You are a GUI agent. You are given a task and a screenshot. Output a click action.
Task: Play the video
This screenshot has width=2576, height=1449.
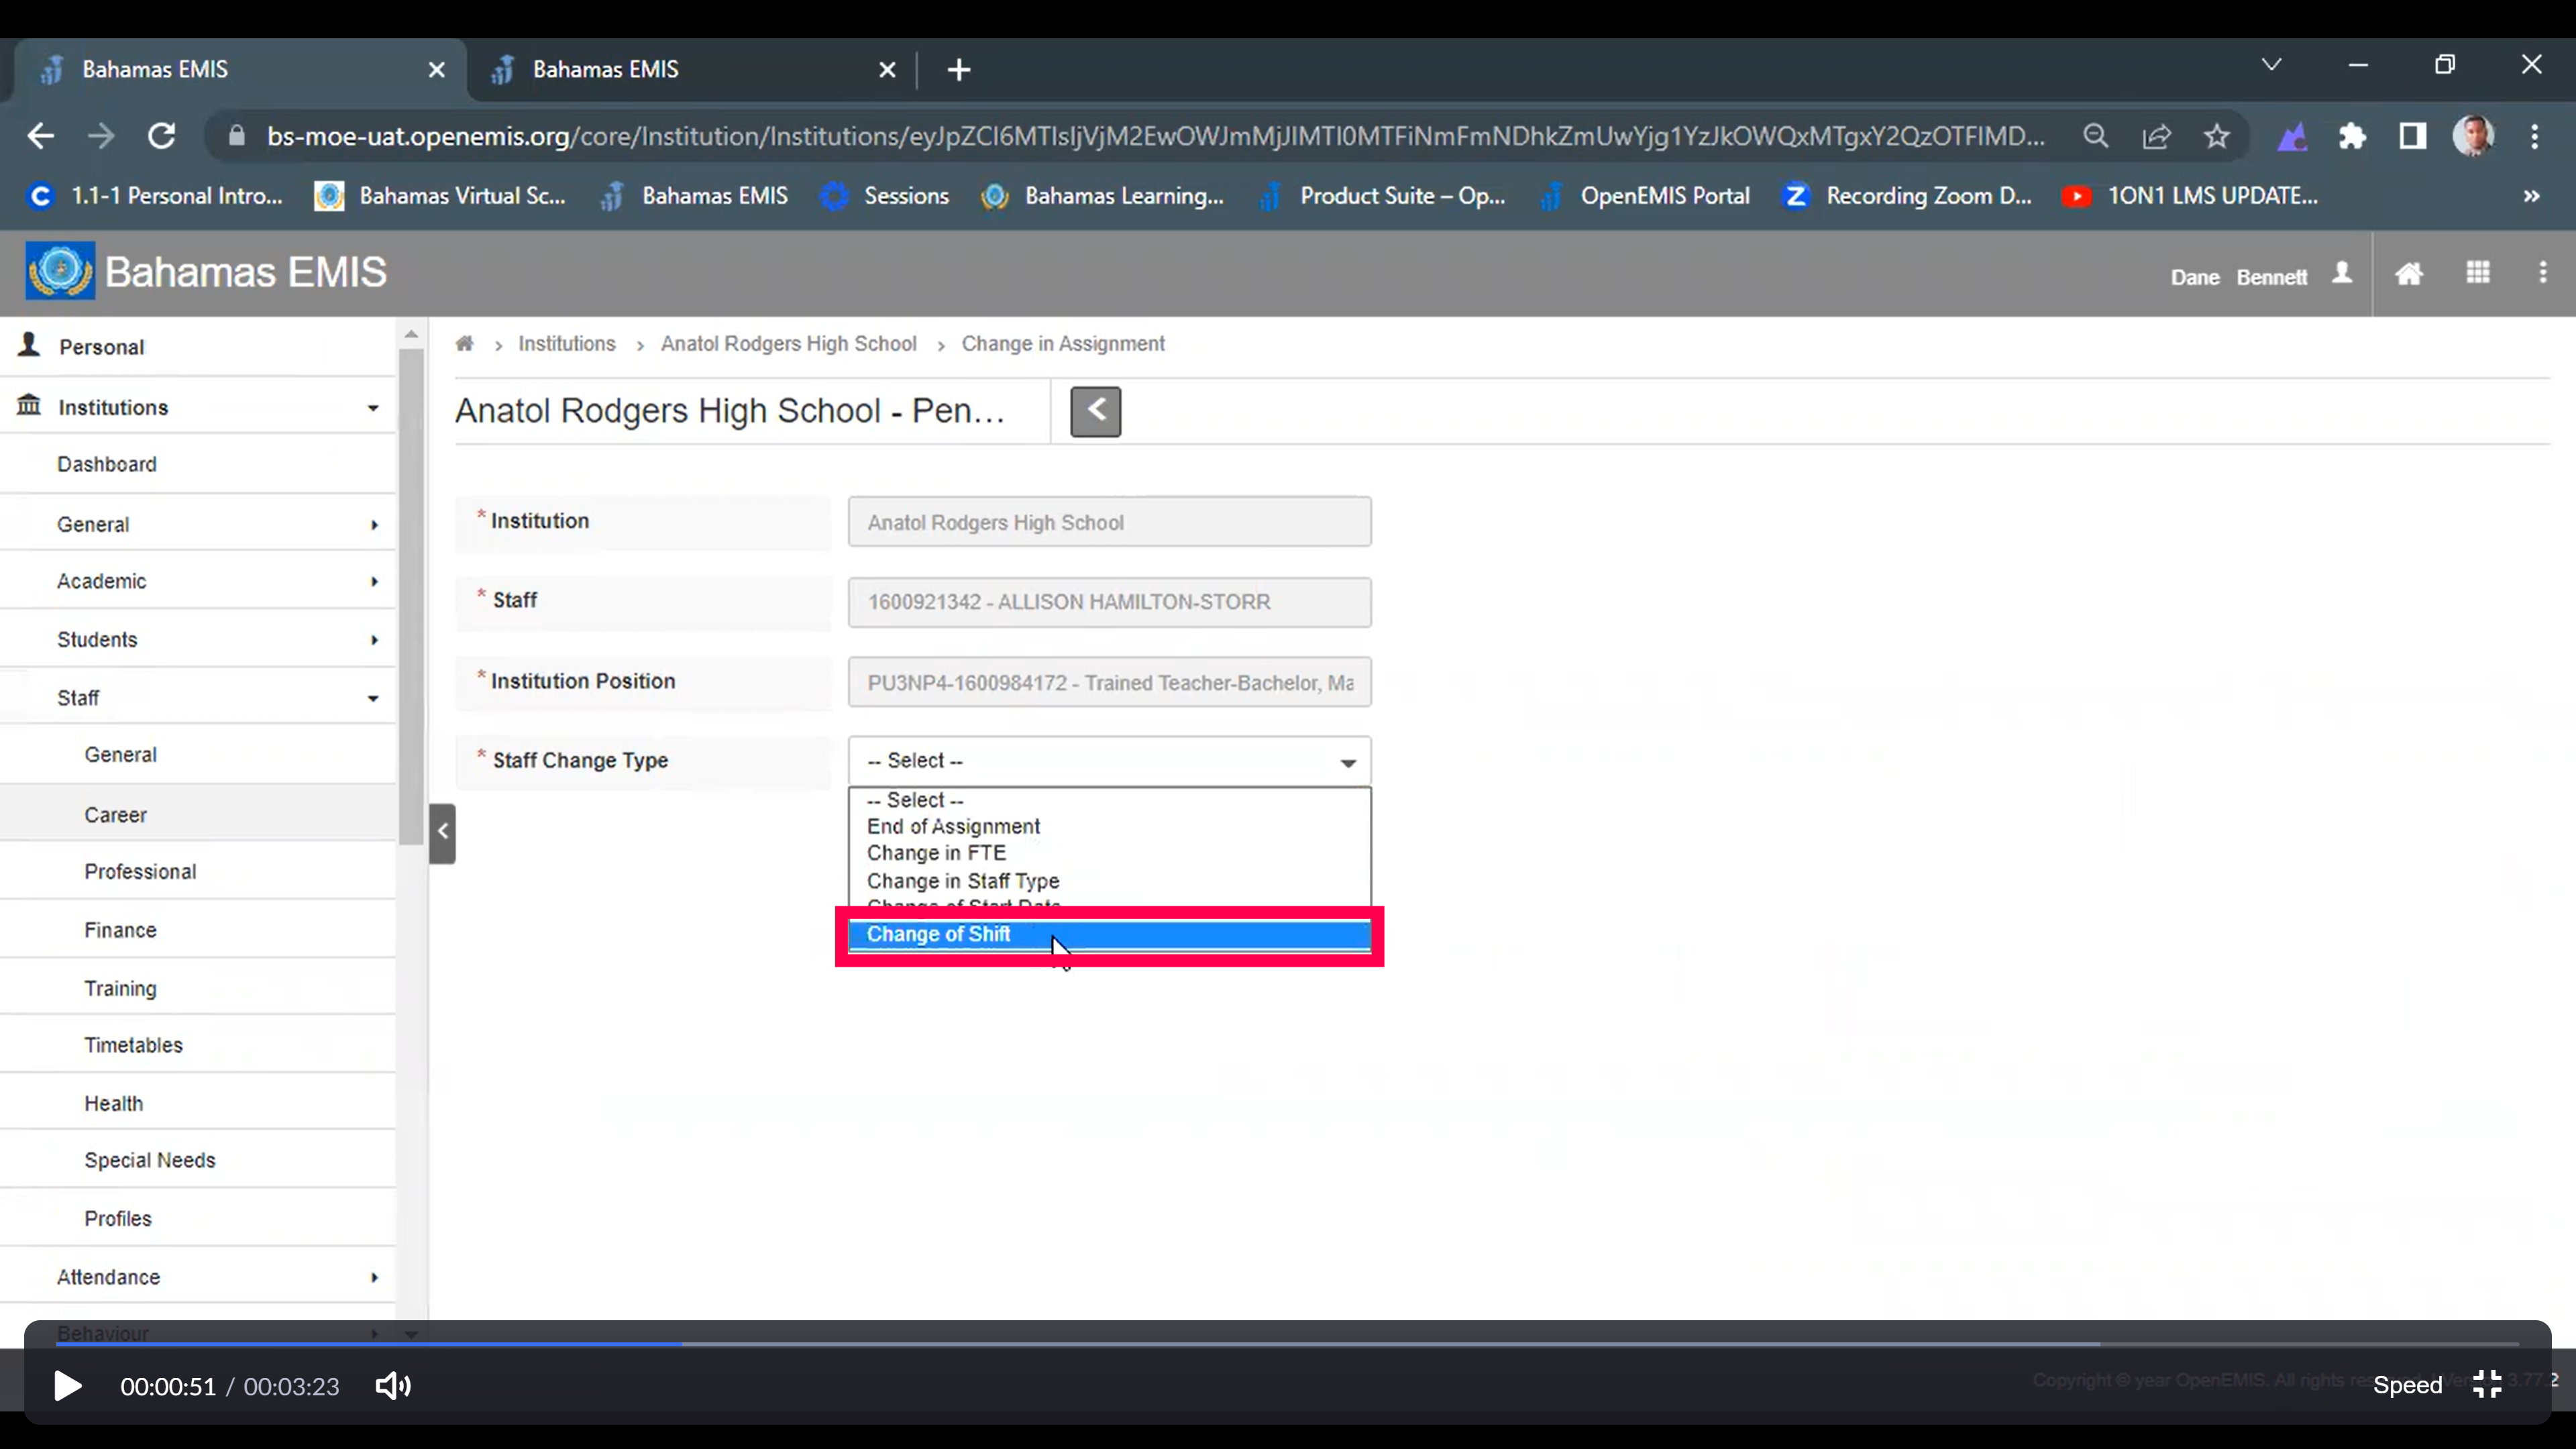(67, 1386)
